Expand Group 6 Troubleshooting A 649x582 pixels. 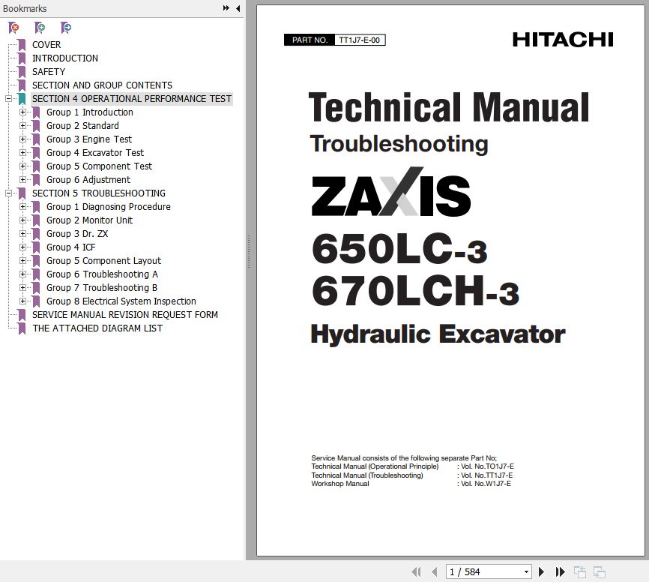(22, 274)
